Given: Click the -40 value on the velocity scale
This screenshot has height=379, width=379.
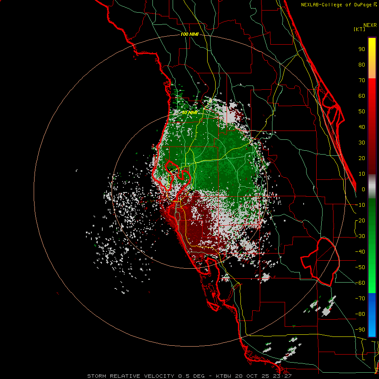Looking at the screenshot, I should click(360, 252).
